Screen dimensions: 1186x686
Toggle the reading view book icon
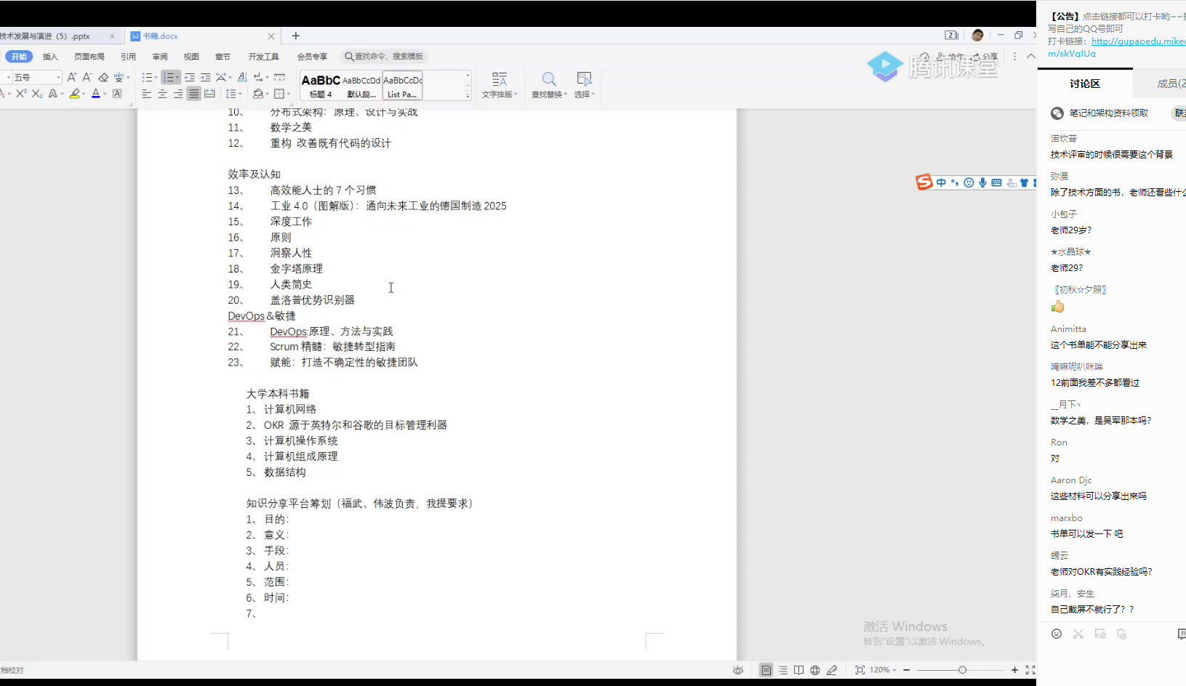click(x=798, y=670)
